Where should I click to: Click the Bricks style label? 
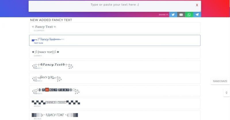(37, 106)
